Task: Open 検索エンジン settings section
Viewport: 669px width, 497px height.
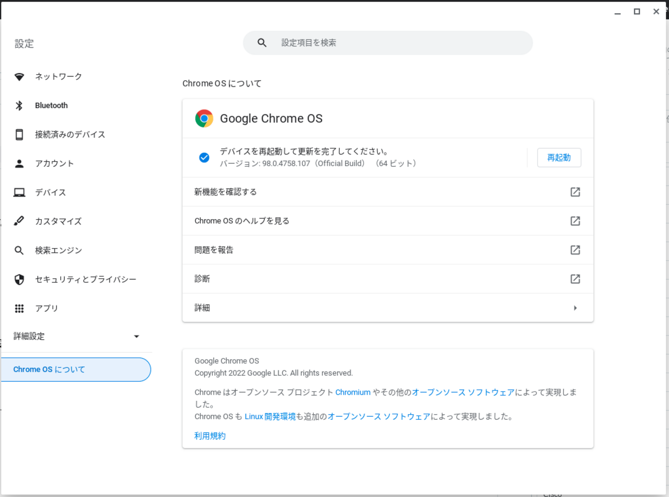Action: pos(58,251)
